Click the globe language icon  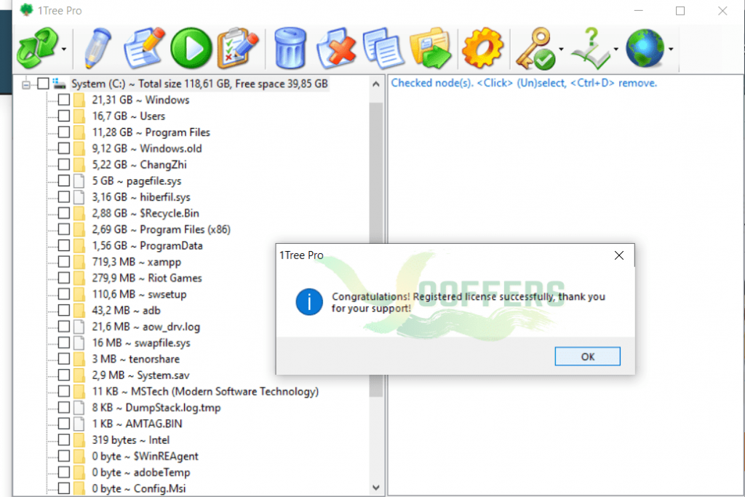tap(645, 48)
